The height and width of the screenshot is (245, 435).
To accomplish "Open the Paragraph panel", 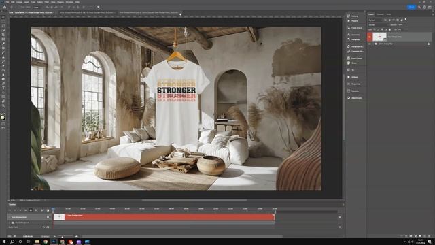I will tap(354, 39).
